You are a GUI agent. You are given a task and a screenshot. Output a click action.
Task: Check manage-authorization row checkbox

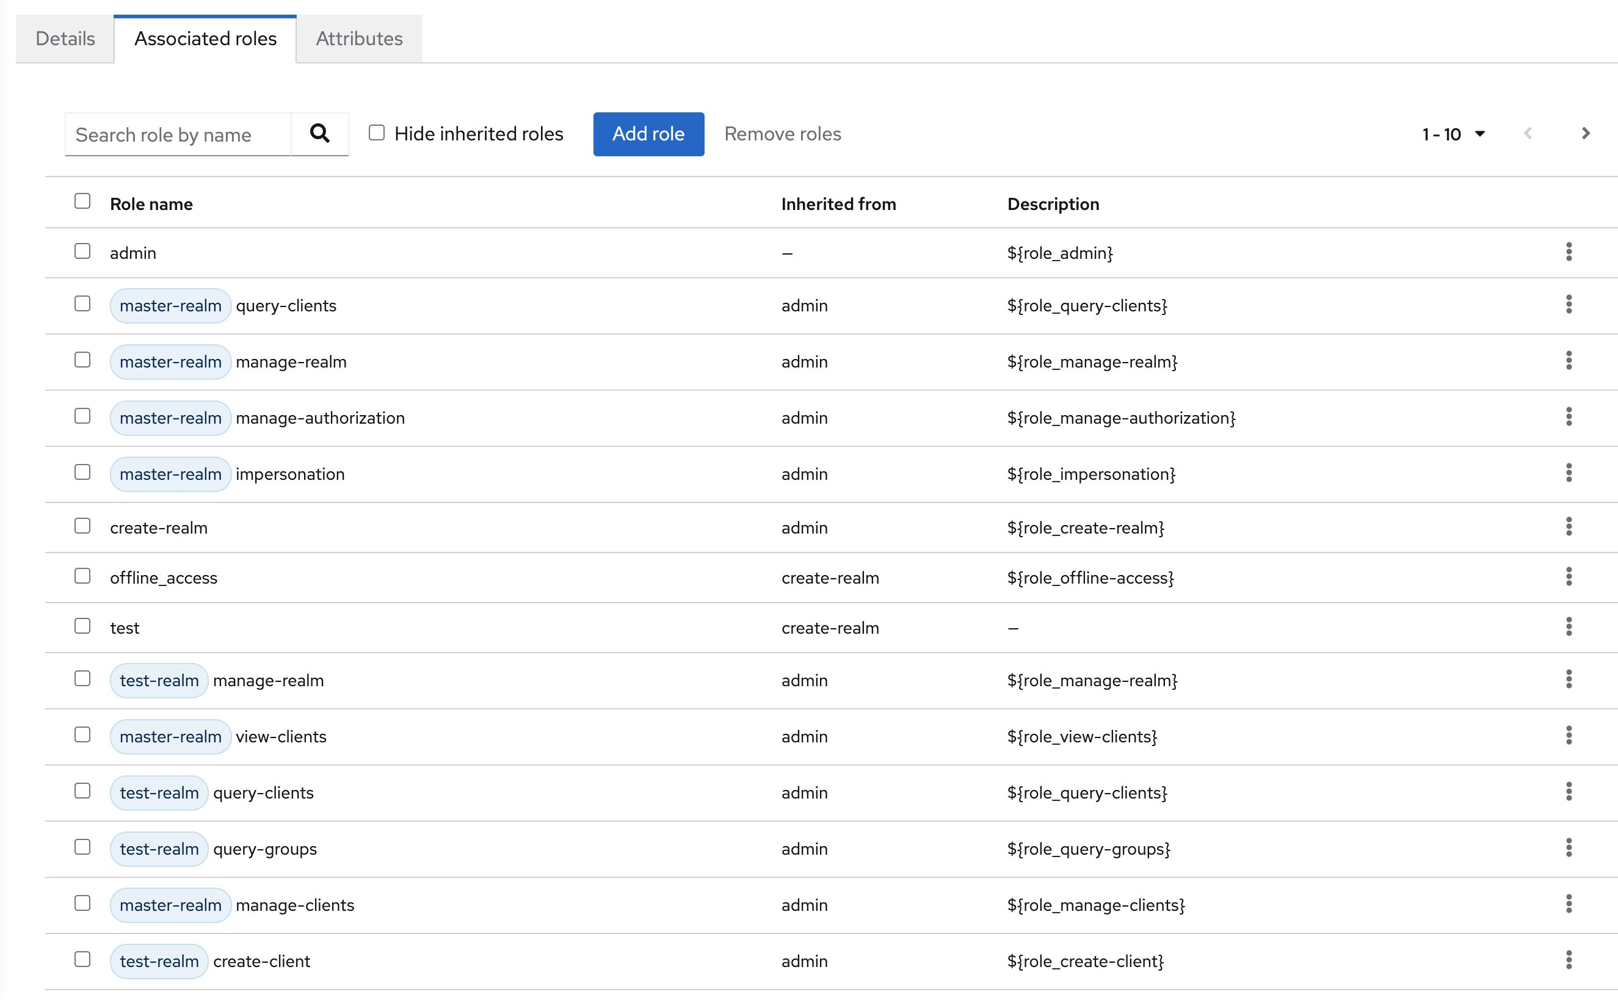tap(82, 416)
